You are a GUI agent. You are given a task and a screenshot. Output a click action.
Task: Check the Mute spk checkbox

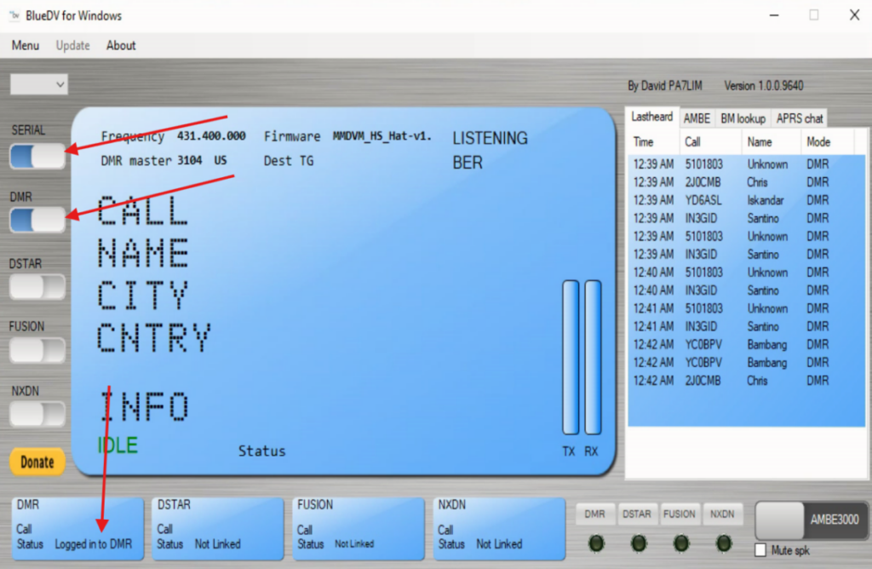point(761,550)
